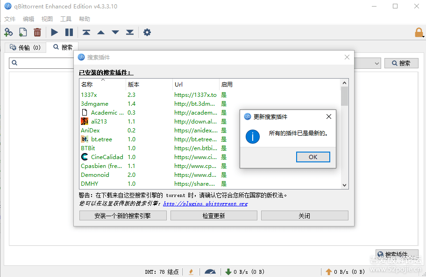The image size is (426, 277).
Task: Click the lock UI padlock icon
Action: (419, 32)
